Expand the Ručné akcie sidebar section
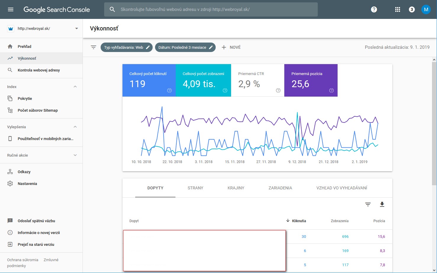 coord(75,155)
